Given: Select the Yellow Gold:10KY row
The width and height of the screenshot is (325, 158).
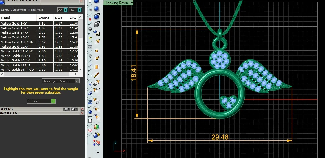Looking at the screenshot, I should pyautogui.click(x=39, y=28).
